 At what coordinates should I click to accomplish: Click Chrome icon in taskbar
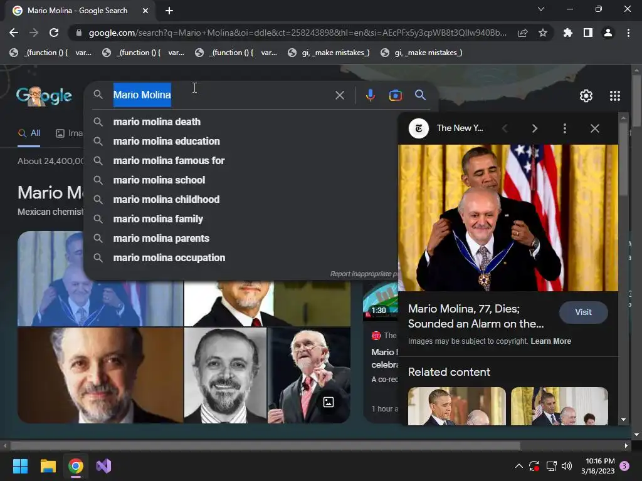tap(76, 466)
